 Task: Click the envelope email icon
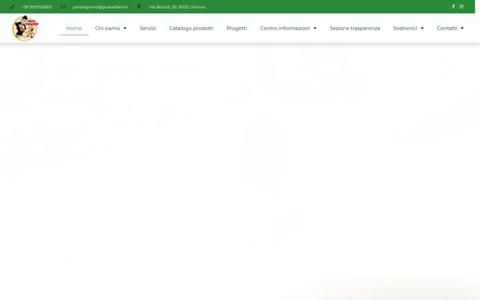coord(63,7)
